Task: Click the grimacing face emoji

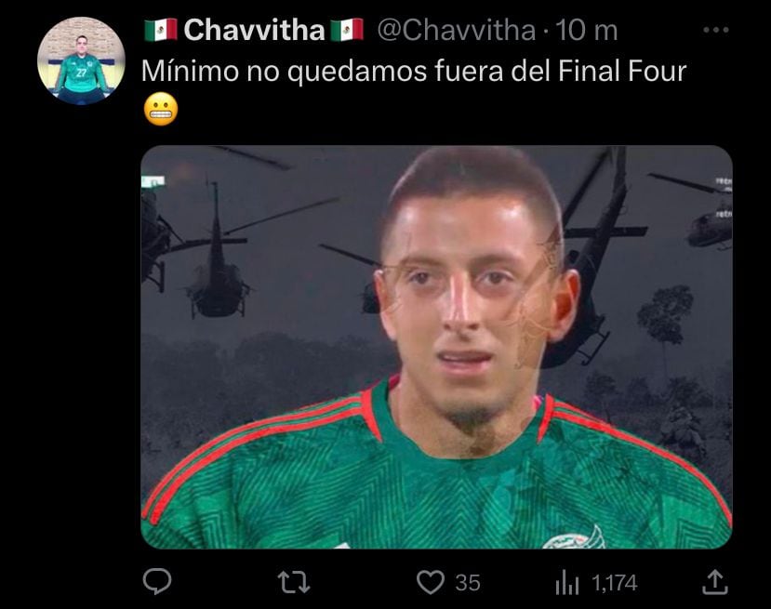Action: (x=161, y=109)
